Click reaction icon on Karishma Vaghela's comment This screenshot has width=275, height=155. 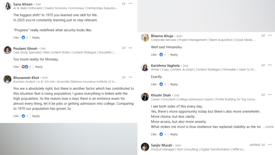point(161,84)
